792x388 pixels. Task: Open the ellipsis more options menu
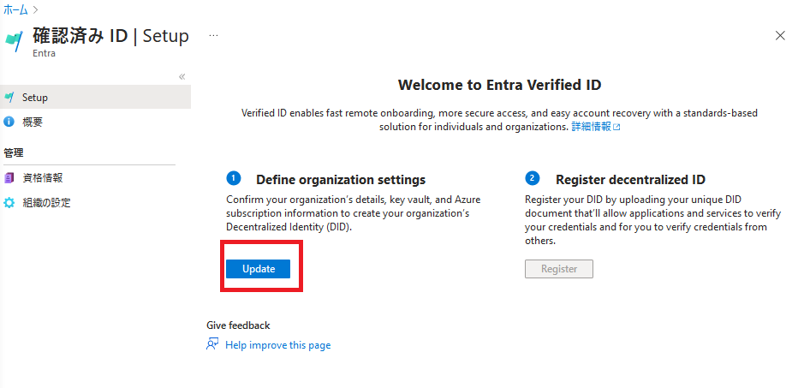pyautogui.click(x=213, y=36)
